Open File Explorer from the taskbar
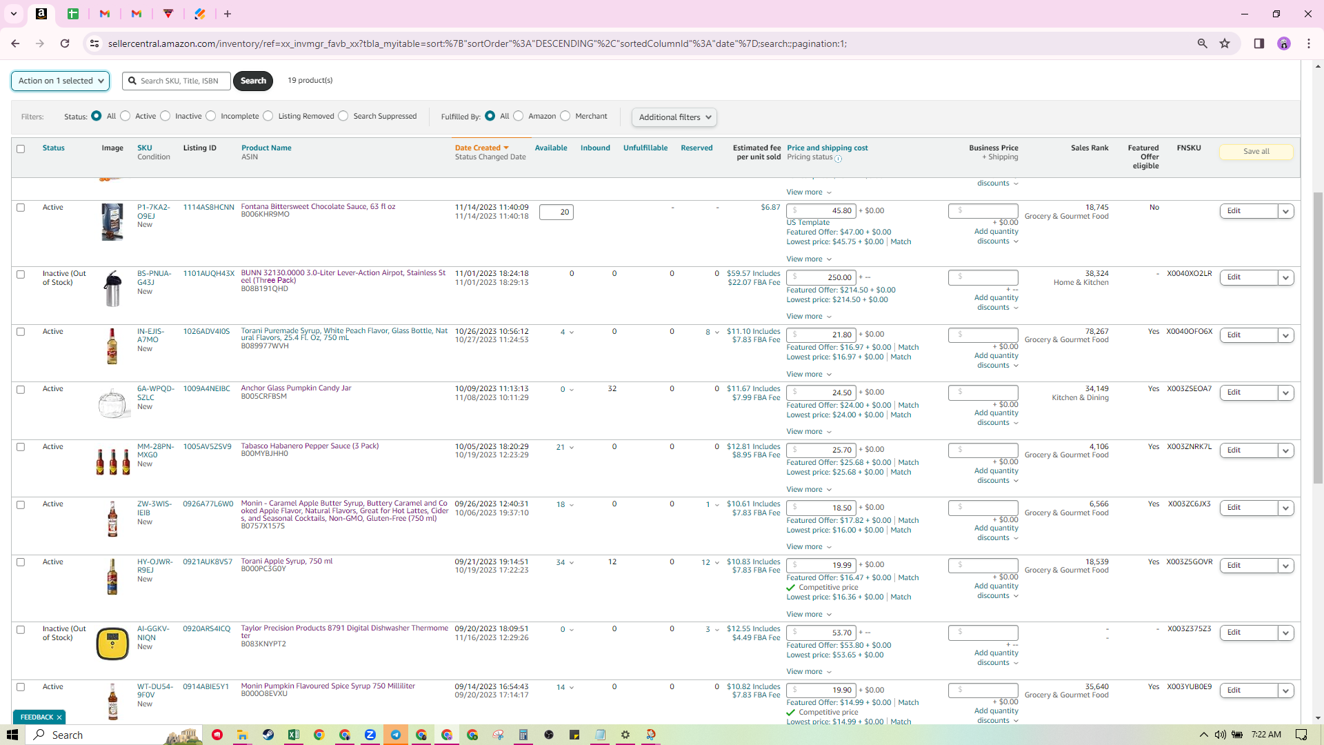 [x=242, y=735]
